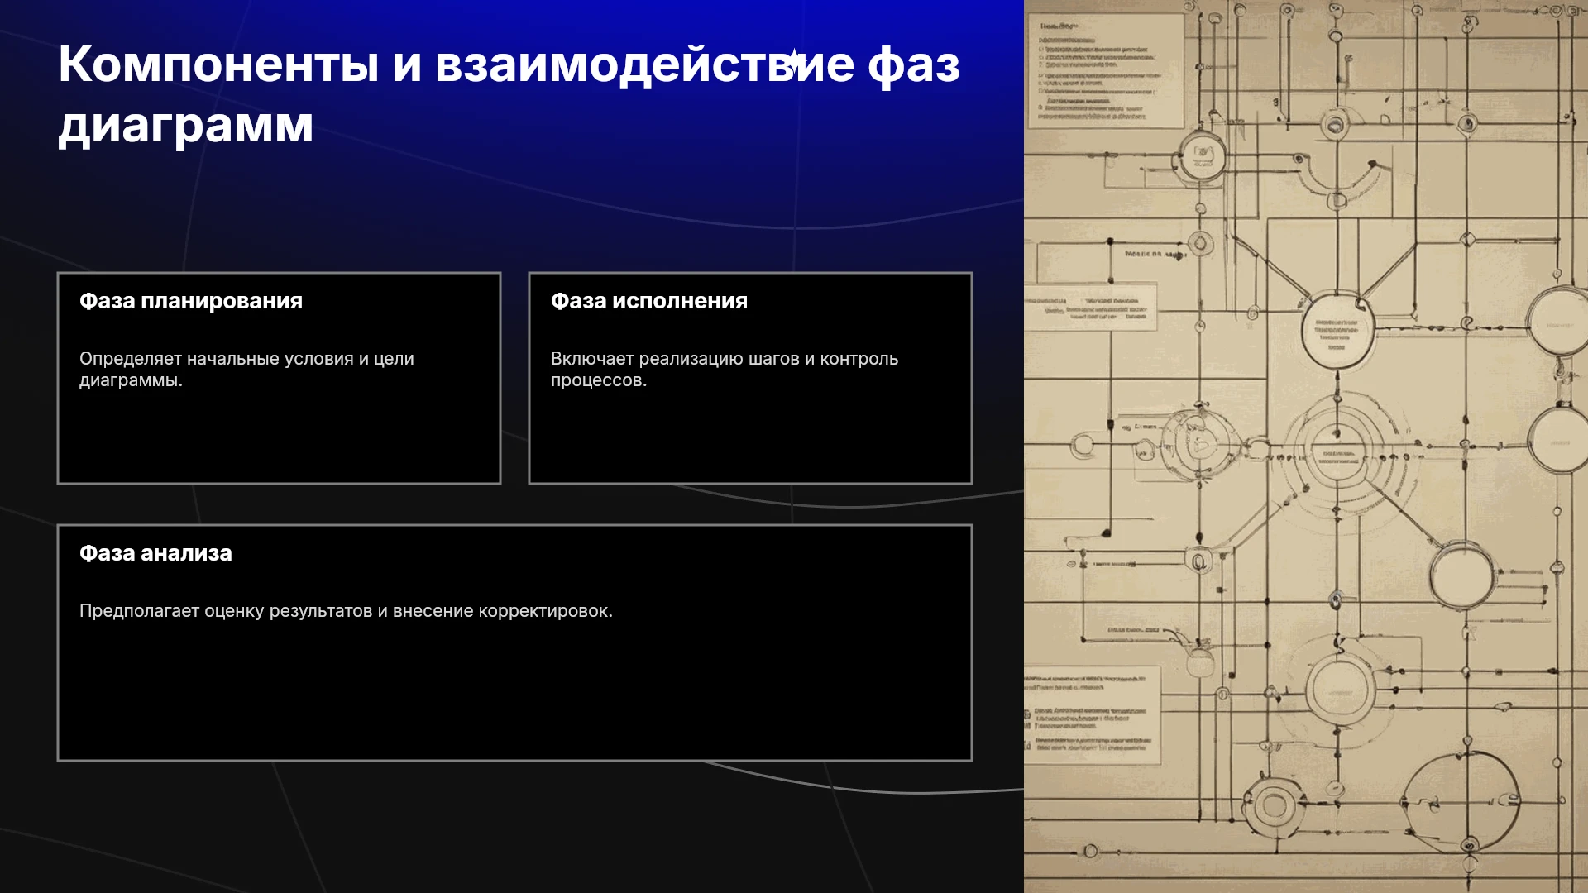Click the large labeled circle node in upper diagram
Screen dimensions: 1588x893
point(1337,329)
